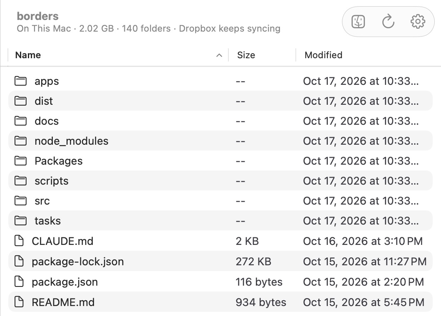Click the Oct 15, 2026 at 11:27 PM date
The width and height of the screenshot is (441, 316).
point(365,262)
